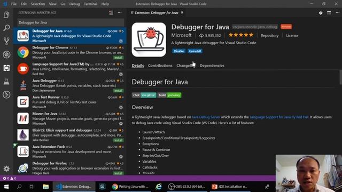This screenshot has width=342, height=192.
Task: Switch to Chrome Writing Java window
Action: point(130,187)
